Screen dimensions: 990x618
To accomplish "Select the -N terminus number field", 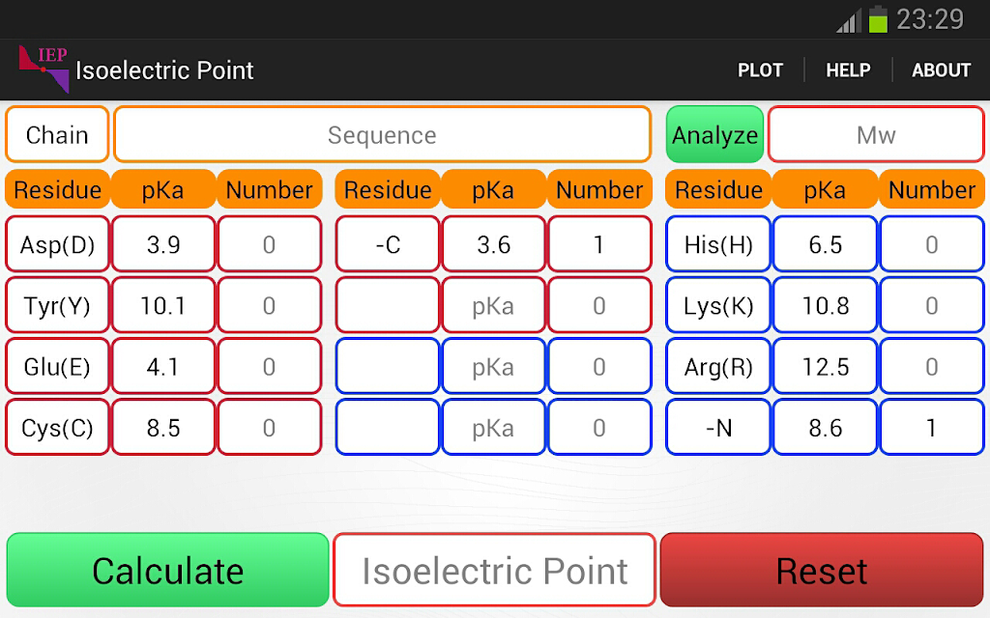I will pos(931,428).
